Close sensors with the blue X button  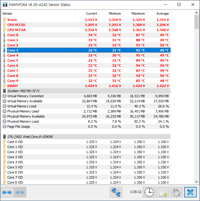[190, 192]
